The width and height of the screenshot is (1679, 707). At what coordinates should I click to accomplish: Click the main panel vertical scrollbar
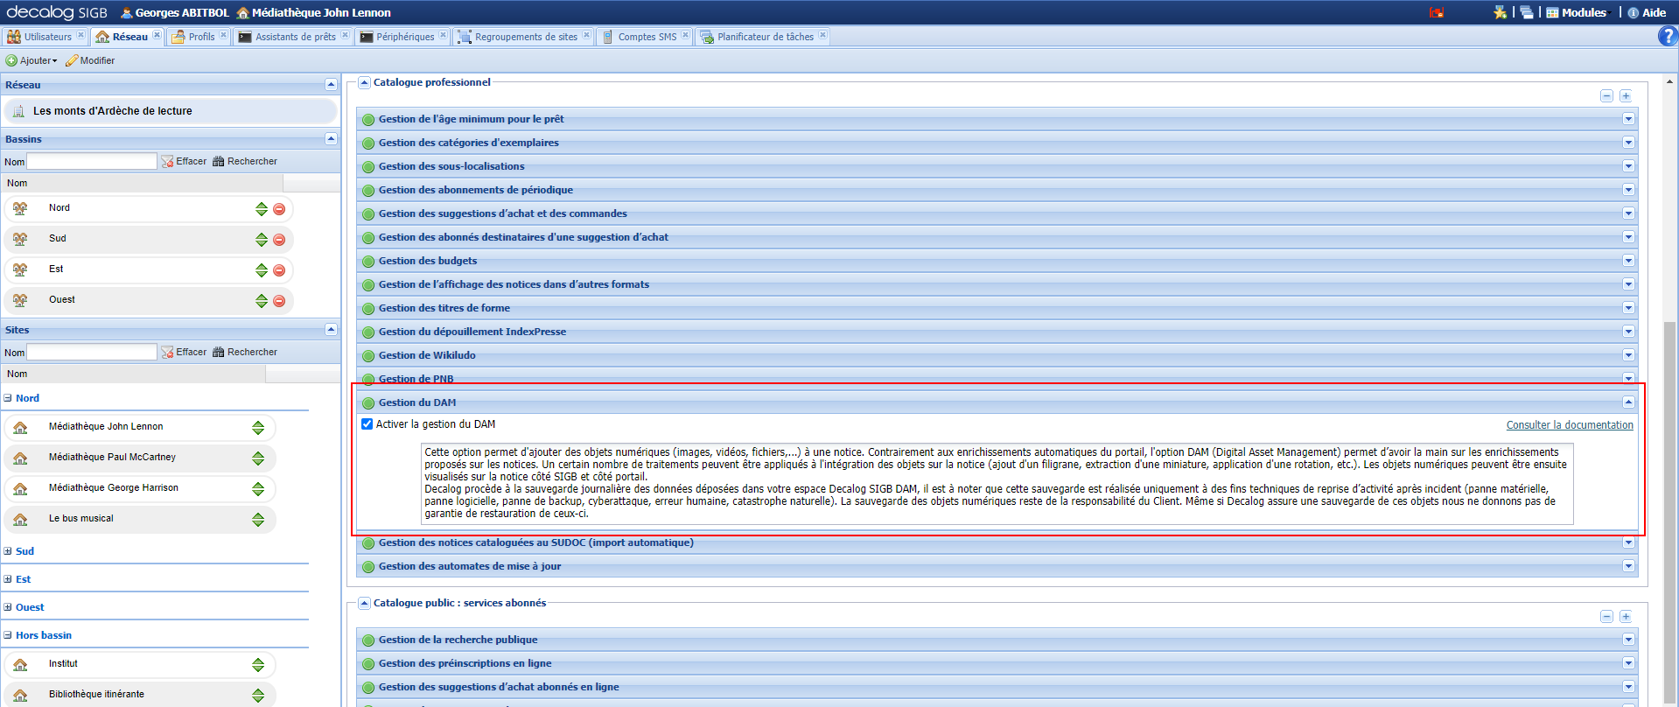(1669, 512)
